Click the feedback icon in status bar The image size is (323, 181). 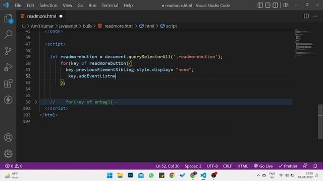[x=305, y=166]
